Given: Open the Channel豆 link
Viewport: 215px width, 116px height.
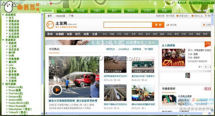Looking at the screenshot, I should coord(60,16).
